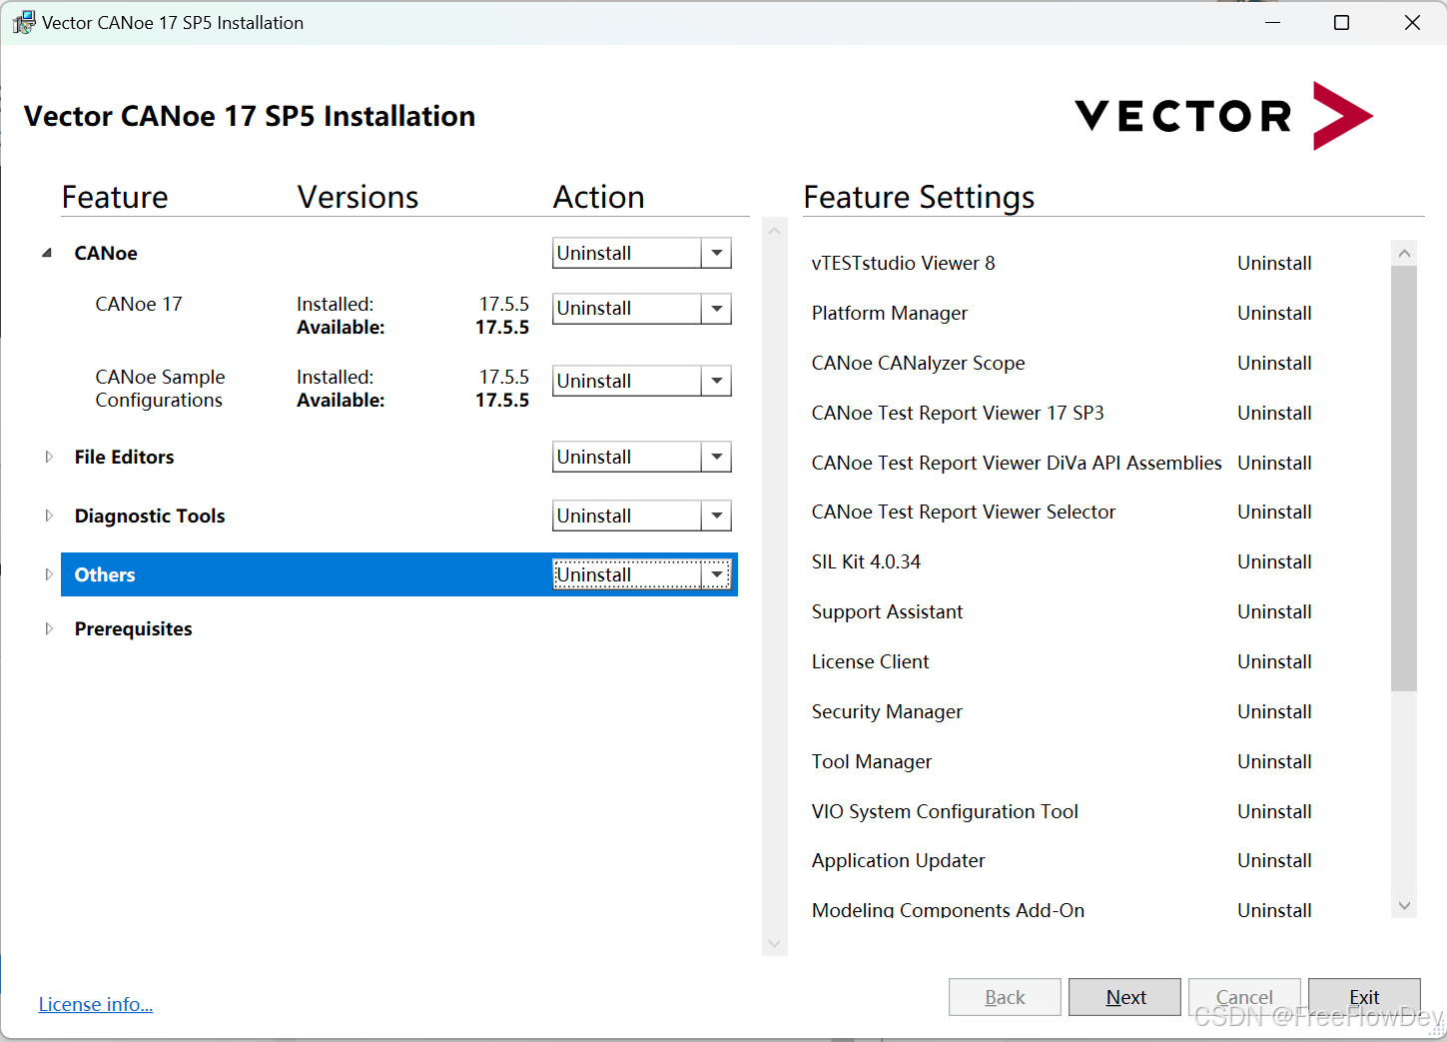This screenshot has width=1447, height=1042.
Task: Click Platform Manager entry
Action: click(x=890, y=313)
